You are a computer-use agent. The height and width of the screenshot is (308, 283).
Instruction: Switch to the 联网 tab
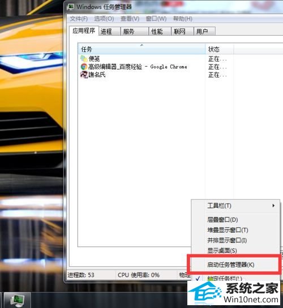pos(182,32)
